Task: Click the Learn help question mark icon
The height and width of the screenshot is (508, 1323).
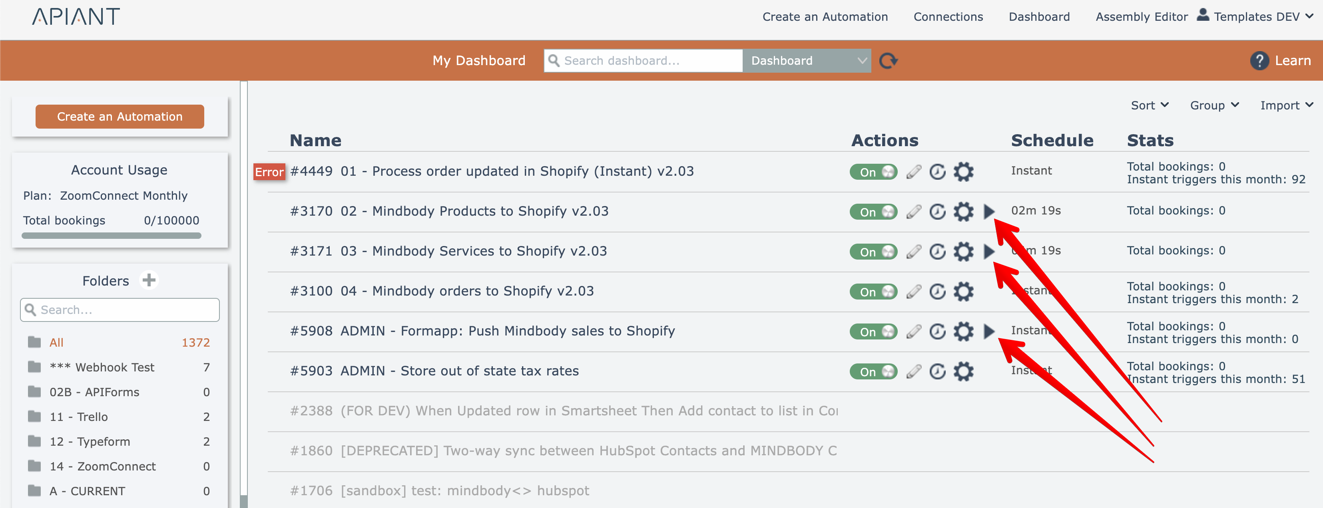Action: (1259, 61)
